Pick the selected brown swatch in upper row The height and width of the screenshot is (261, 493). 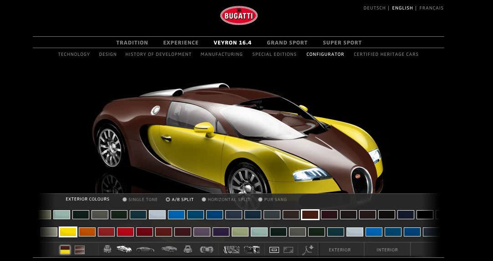310,215
